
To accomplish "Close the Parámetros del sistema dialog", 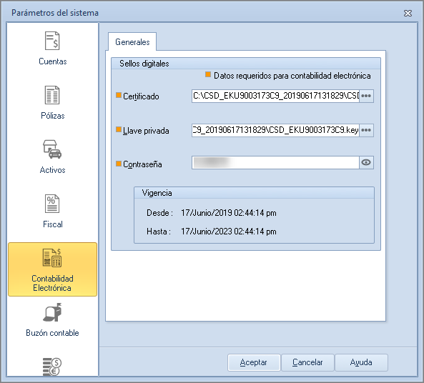I will [408, 13].
